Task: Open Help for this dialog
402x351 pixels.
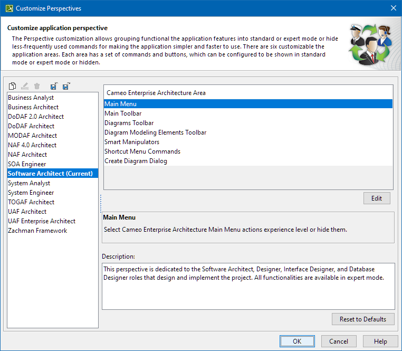Action: tap(380, 341)
